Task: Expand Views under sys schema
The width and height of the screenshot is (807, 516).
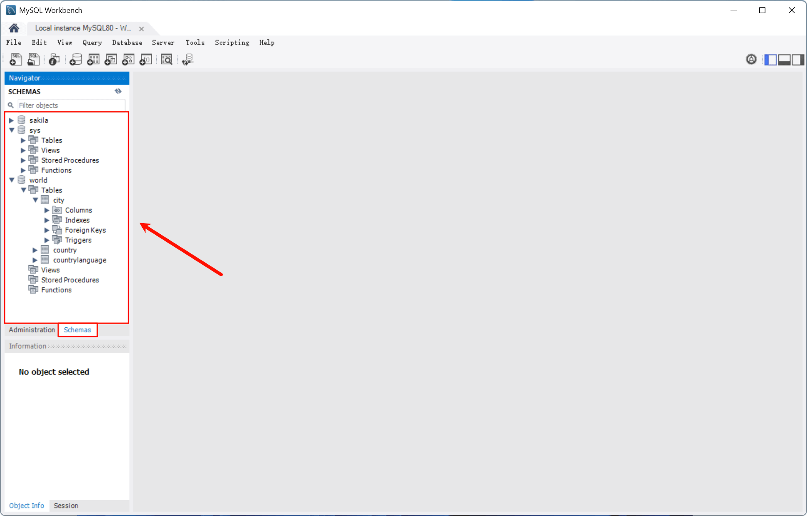Action: pyautogui.click(x=23, y=150)
